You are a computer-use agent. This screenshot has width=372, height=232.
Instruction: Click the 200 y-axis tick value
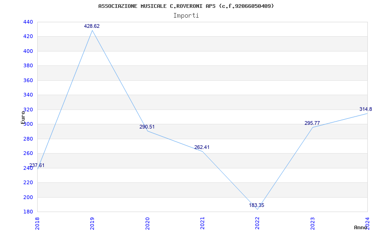[28, 198]
